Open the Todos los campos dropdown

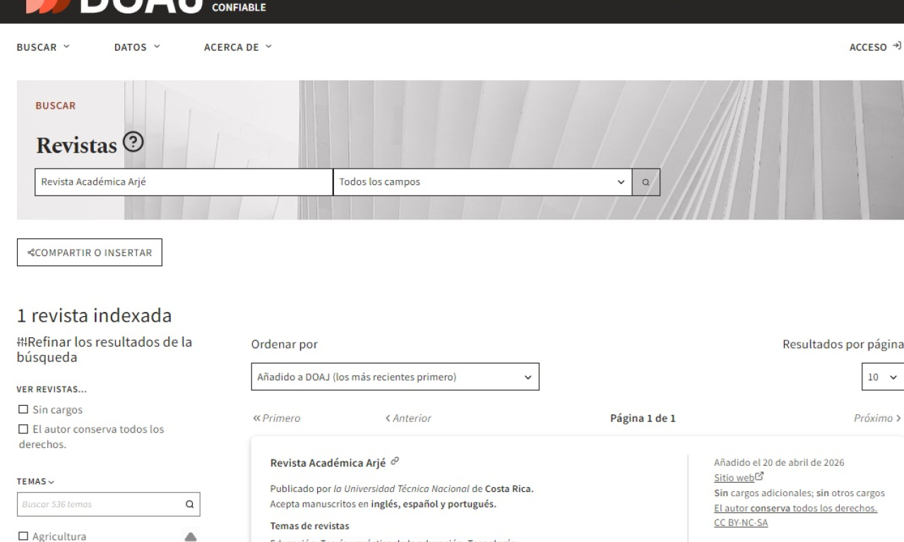tap(482, 182)
